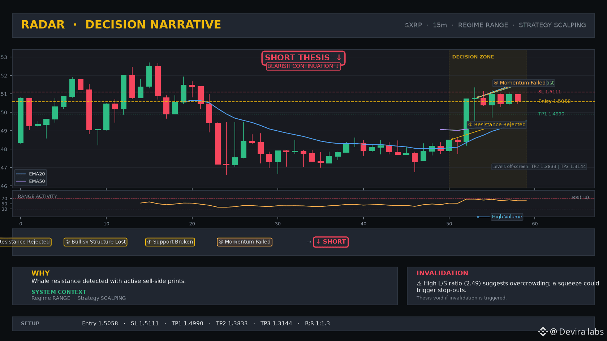Click the Thesis void note
Image resolution: width=607 pixels, height=341 pixels.
pyautogui.click(x=462, y=298)
